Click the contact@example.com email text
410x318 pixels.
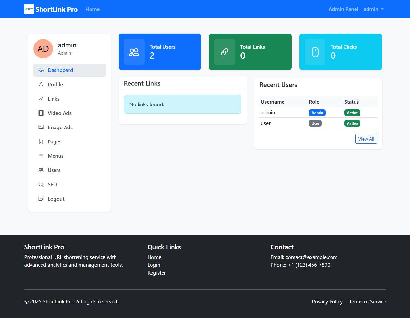[x=311, y=257]
